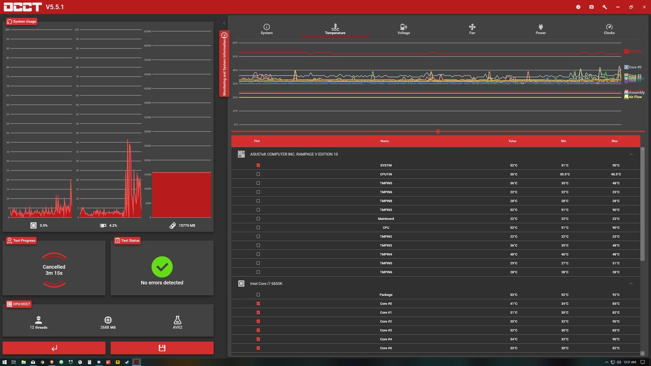Screen dimensions: 651x366
Task: Click the red return arrow button
Action: tap(54, 348)
